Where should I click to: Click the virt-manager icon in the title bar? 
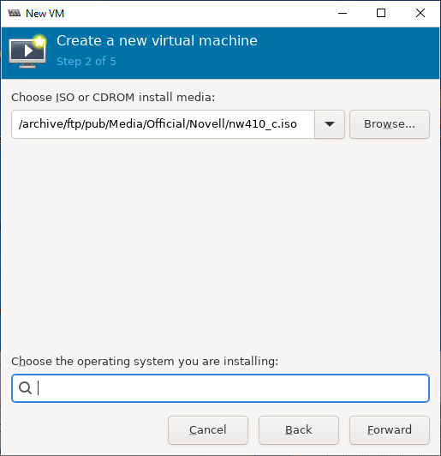pos(15,13)
